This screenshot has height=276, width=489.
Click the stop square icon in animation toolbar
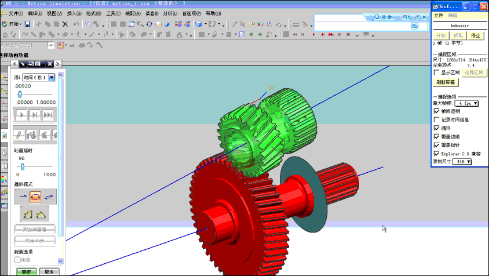click(348, 34)
